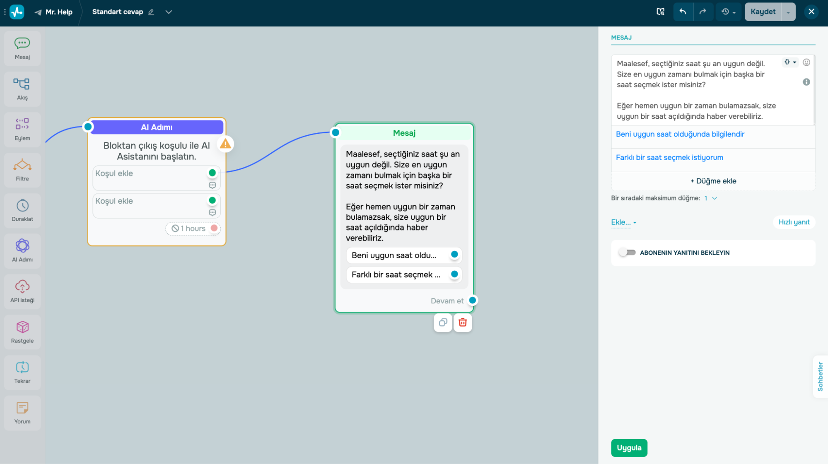
Task: Open the Kaydet split-button dropdown arrow
Action: (788, 12)
